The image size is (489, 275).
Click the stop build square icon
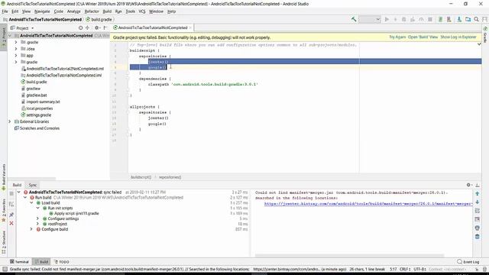pos(11,193)
